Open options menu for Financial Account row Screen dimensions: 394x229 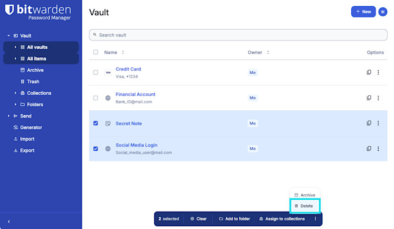378,98
